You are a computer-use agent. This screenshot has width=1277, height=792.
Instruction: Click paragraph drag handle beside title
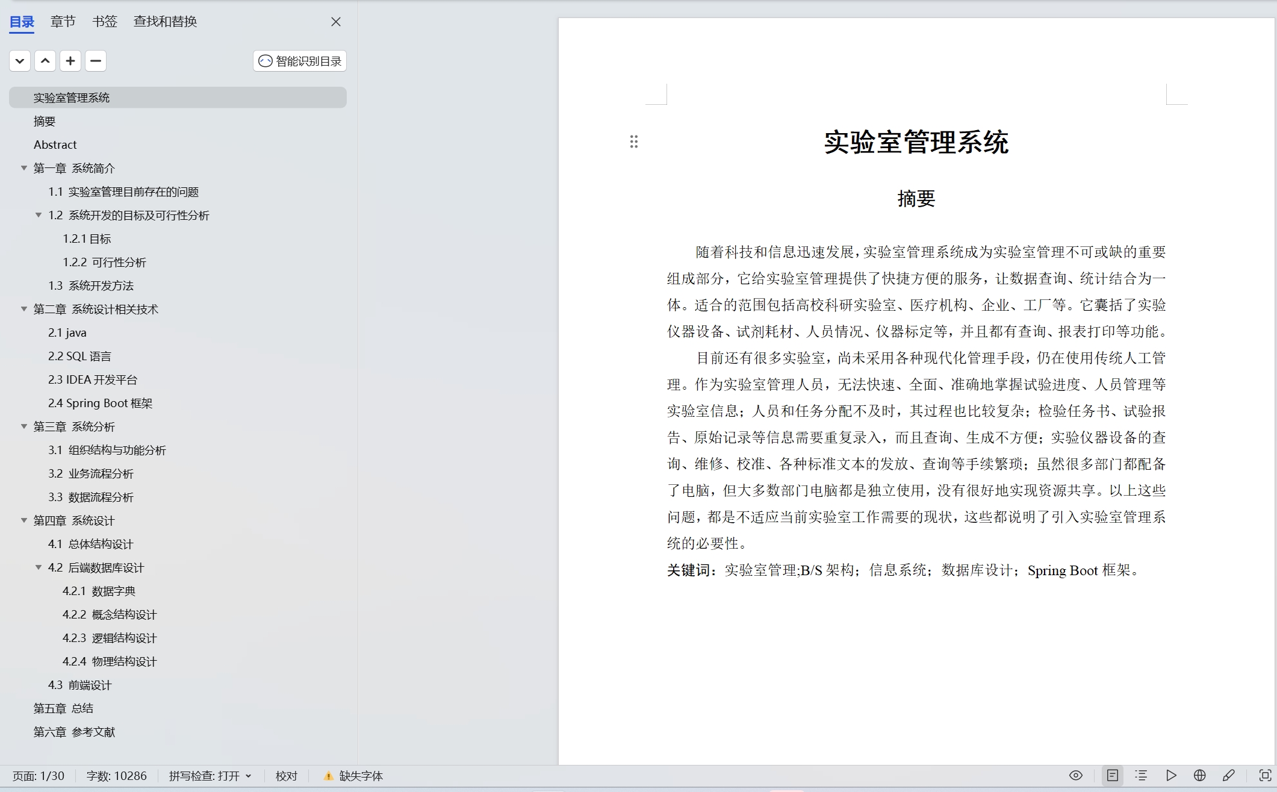(x=633, y=142)
